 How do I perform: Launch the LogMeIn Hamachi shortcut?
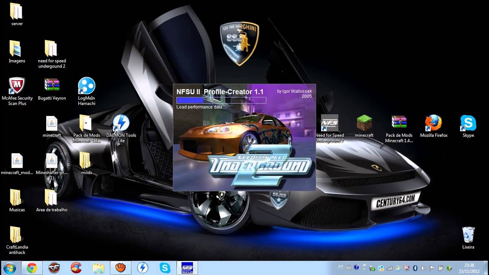[x=86, y=91]
